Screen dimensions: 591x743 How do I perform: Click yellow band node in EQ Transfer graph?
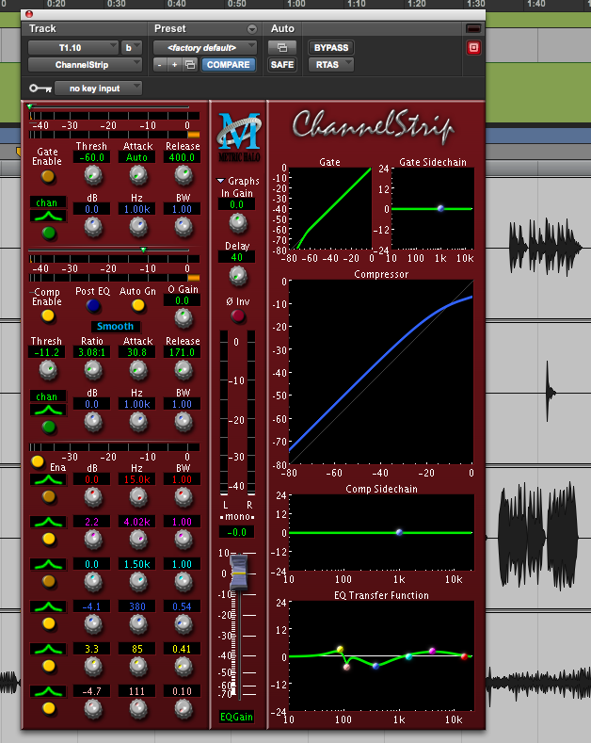(340, 649)
